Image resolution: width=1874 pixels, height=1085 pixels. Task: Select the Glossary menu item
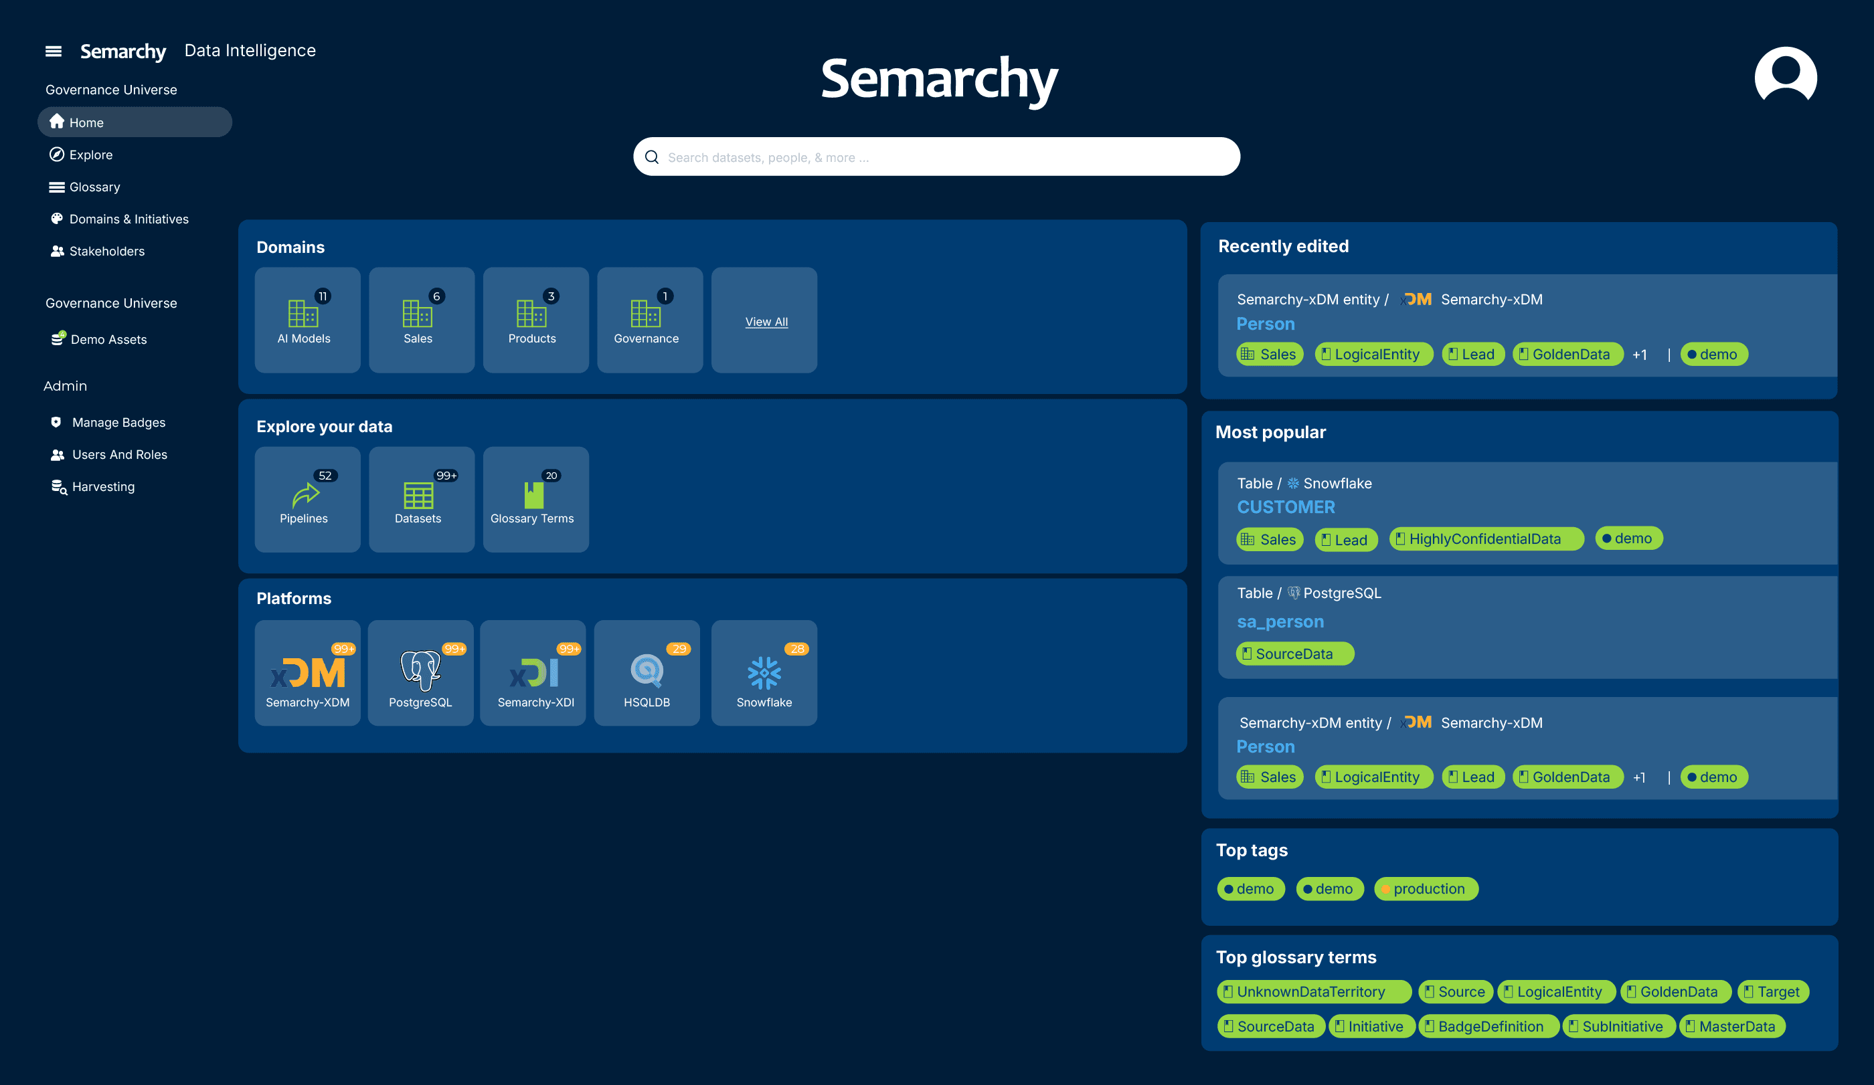point(96,186)
